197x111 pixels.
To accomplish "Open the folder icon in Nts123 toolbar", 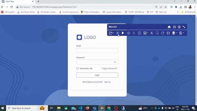I will (x=111, y=33).
